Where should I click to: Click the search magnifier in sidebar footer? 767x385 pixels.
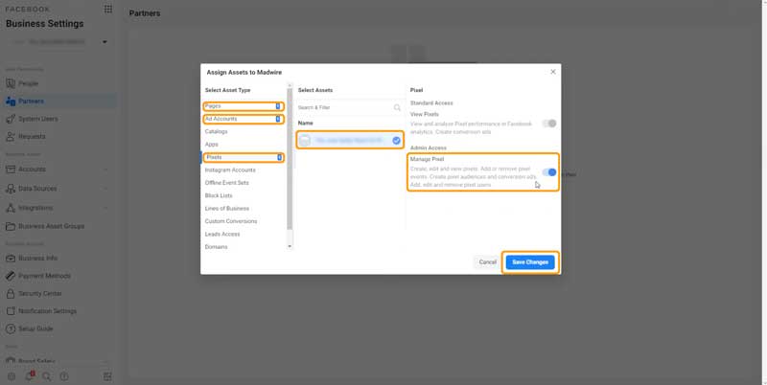click(46, 376)
